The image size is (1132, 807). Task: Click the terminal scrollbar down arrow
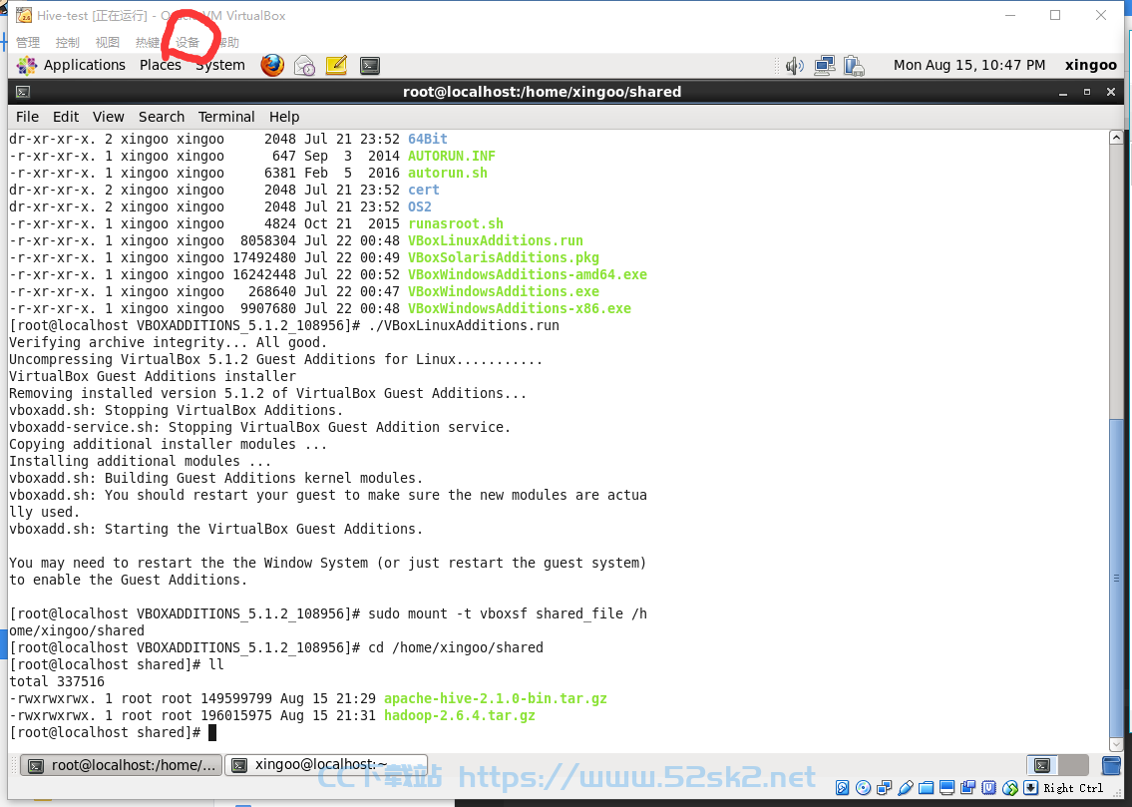click(x=1116, y=744)
